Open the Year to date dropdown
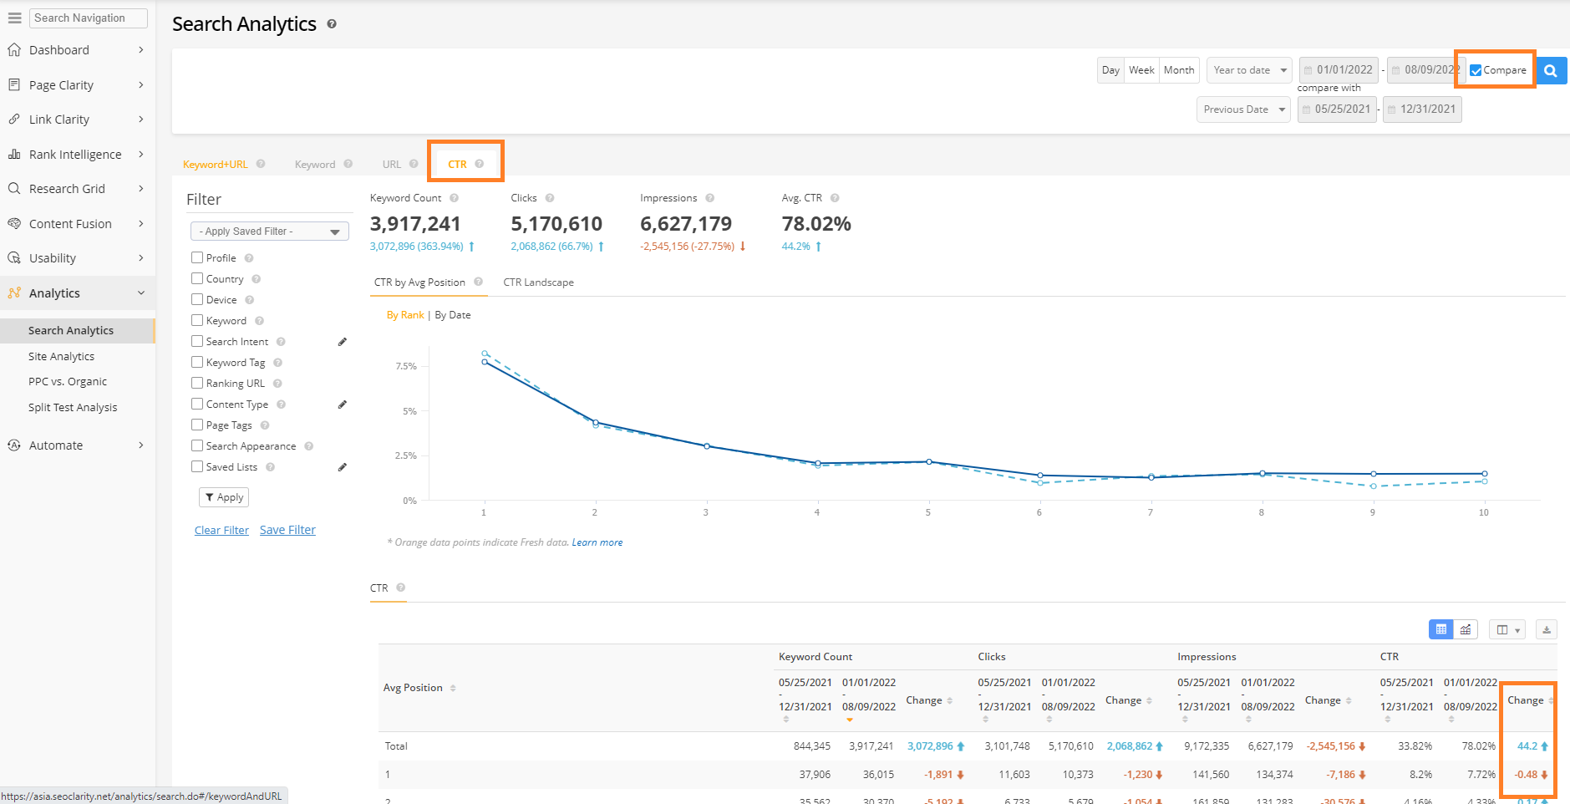 [x=1249, y=70]
